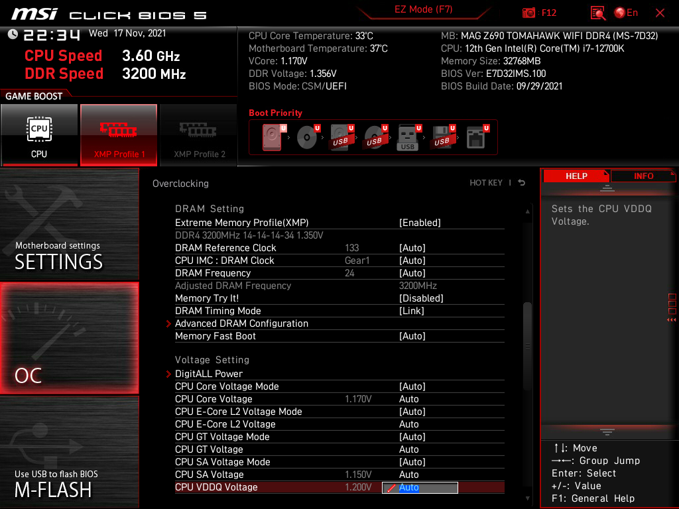Change language via the En globe icon

coord(626,13)
